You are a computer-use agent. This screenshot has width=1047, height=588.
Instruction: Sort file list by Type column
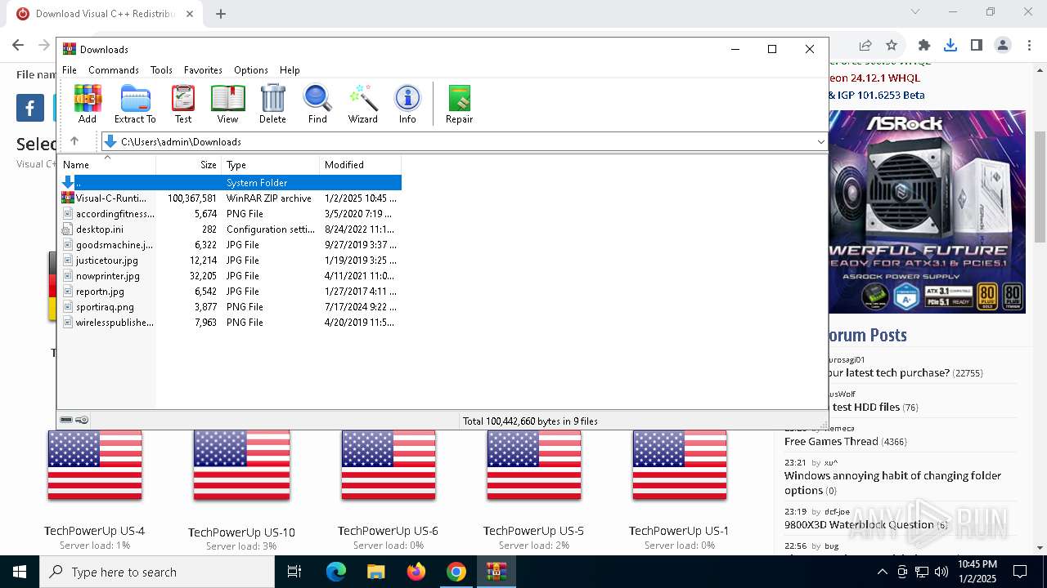click(271, 165)
